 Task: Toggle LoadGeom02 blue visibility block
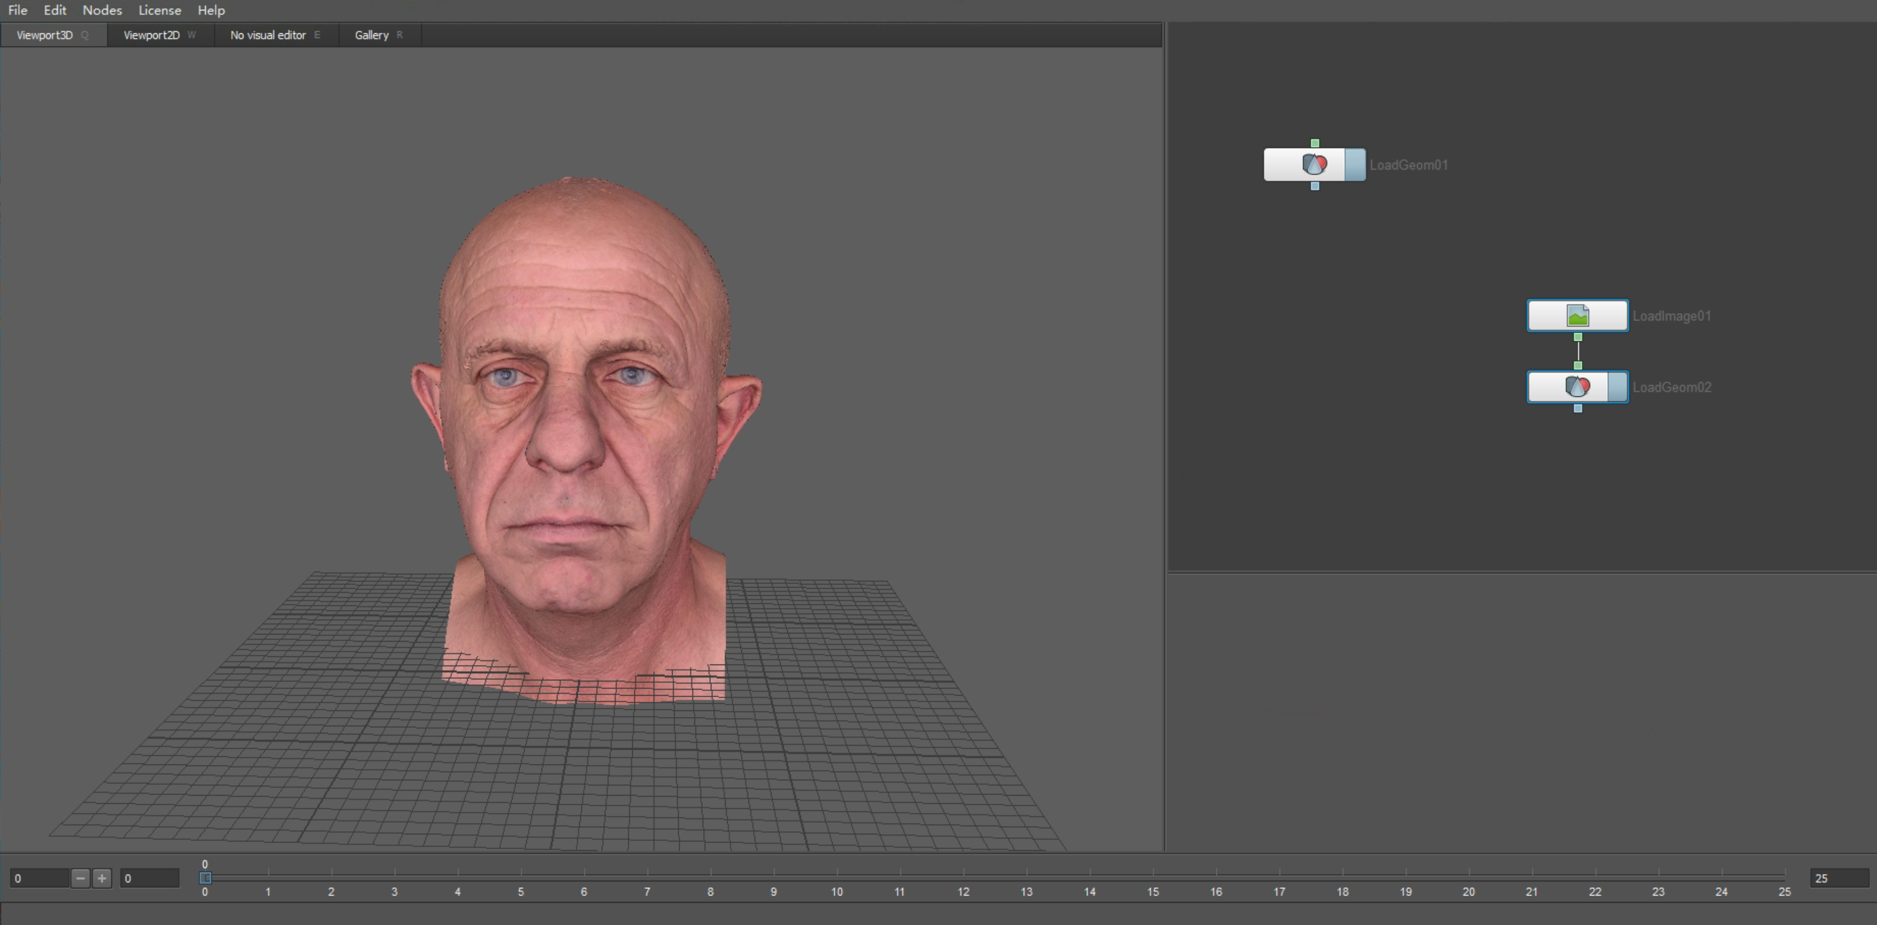[1617, 387]
